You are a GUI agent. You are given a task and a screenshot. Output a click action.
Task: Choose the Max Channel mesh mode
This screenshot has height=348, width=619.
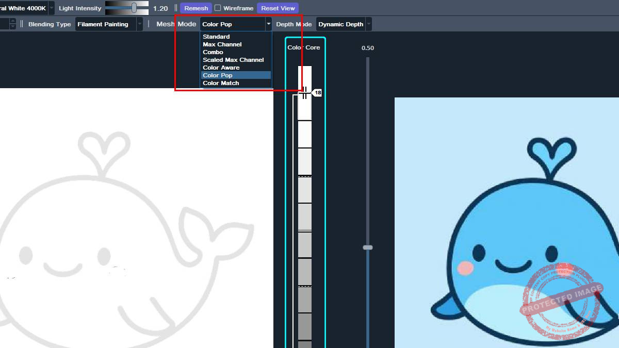[222, 44]
